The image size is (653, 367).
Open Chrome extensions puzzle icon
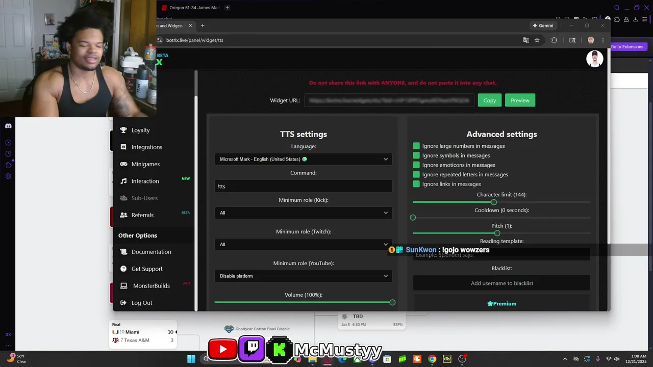pos(554,40)
